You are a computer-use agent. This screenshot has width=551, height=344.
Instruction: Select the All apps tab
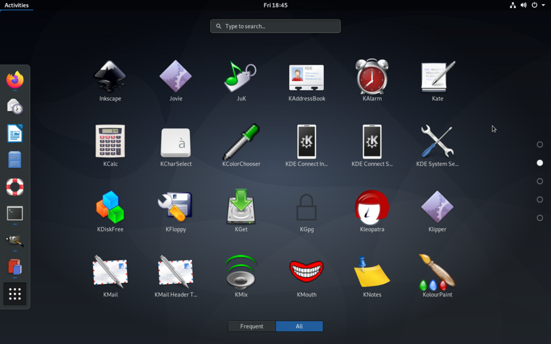click(x=299, y=326)
